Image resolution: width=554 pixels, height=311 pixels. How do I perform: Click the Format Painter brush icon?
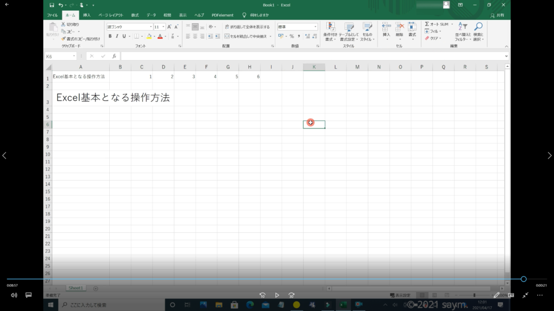pos(63,39)
